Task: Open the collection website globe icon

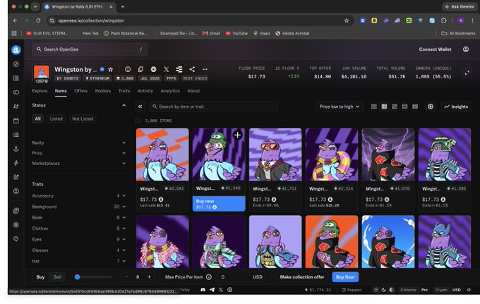Action: (153, 69)
